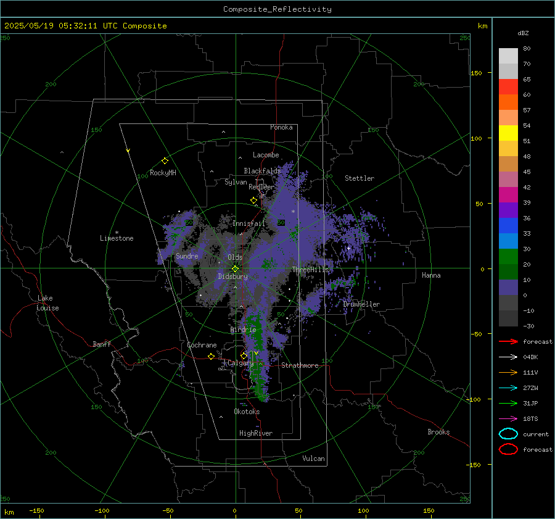
Task: Click the Okotoks town label
Action: click(x=247, y=412)
